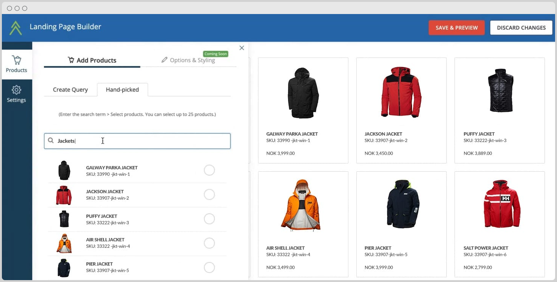This screenshot has height=282, width=557.
Task: Click 'NOK 3,450.00' price on Jackson card
Action: [379, 154]
